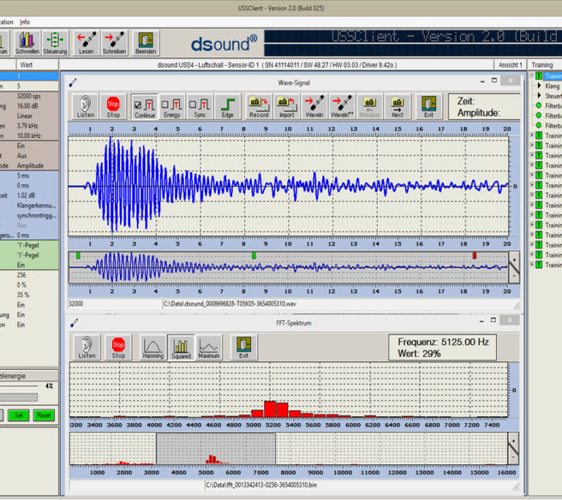562x500 pixels.
Task: Zoom out the wave overview with minus
Action: tap(514, 276)
